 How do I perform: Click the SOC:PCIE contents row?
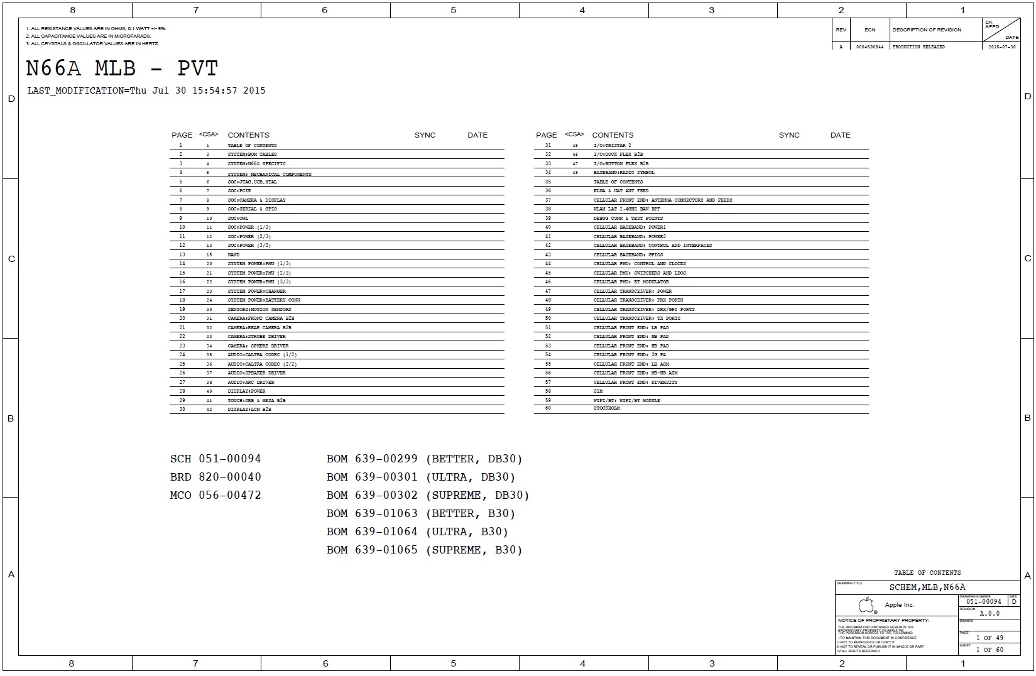click(x=337, y=190)
